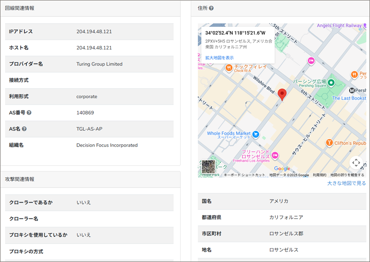Select the Whole Foods Market shopping icon
The height and width of the screenshot is (262, 370).
click(x=255, y=135)
